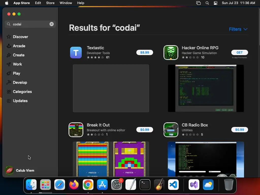Open Spotlight search in menu bar
This screenshot has width=260, height=195.
[207, 3]
